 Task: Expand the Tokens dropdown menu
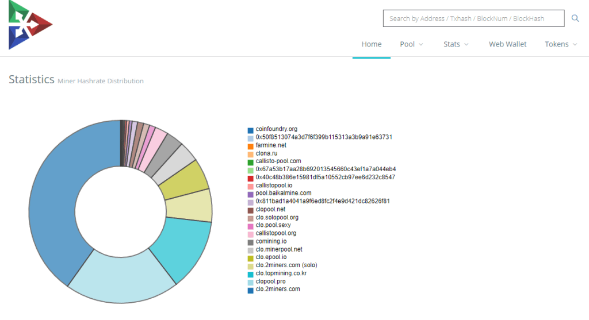pyautogui.click(x=560, y=44)
